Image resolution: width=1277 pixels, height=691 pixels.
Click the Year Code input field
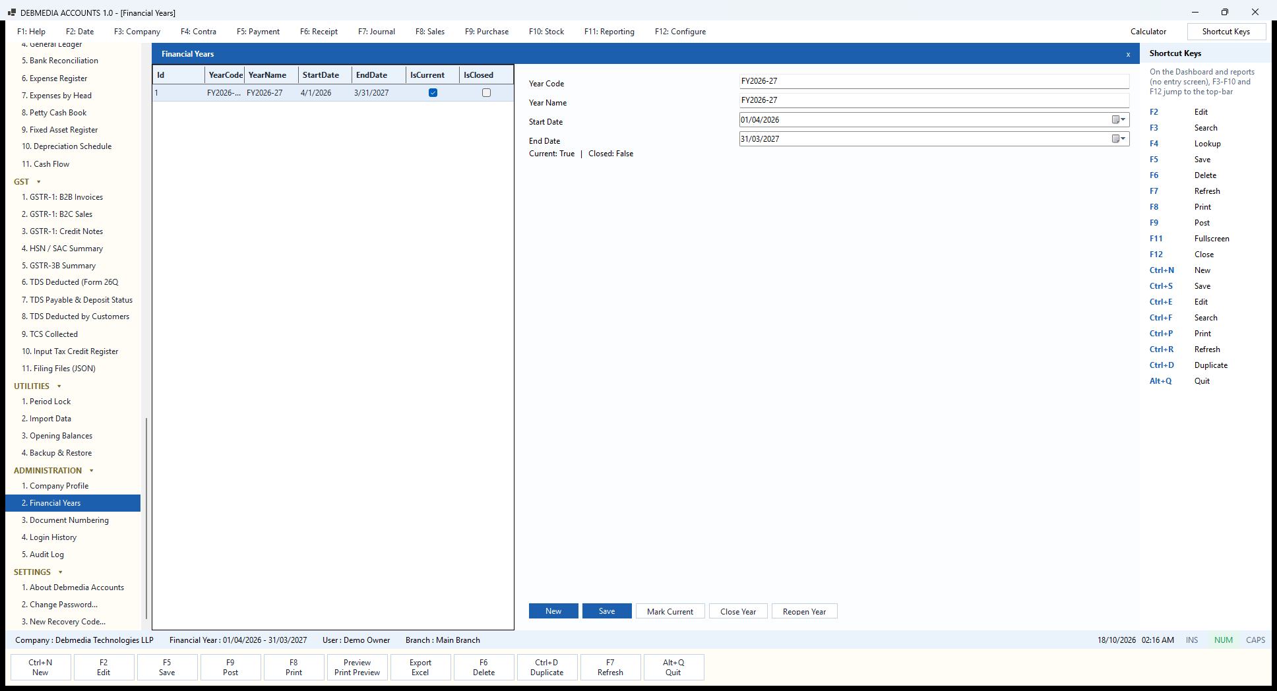tap(934, 81)
